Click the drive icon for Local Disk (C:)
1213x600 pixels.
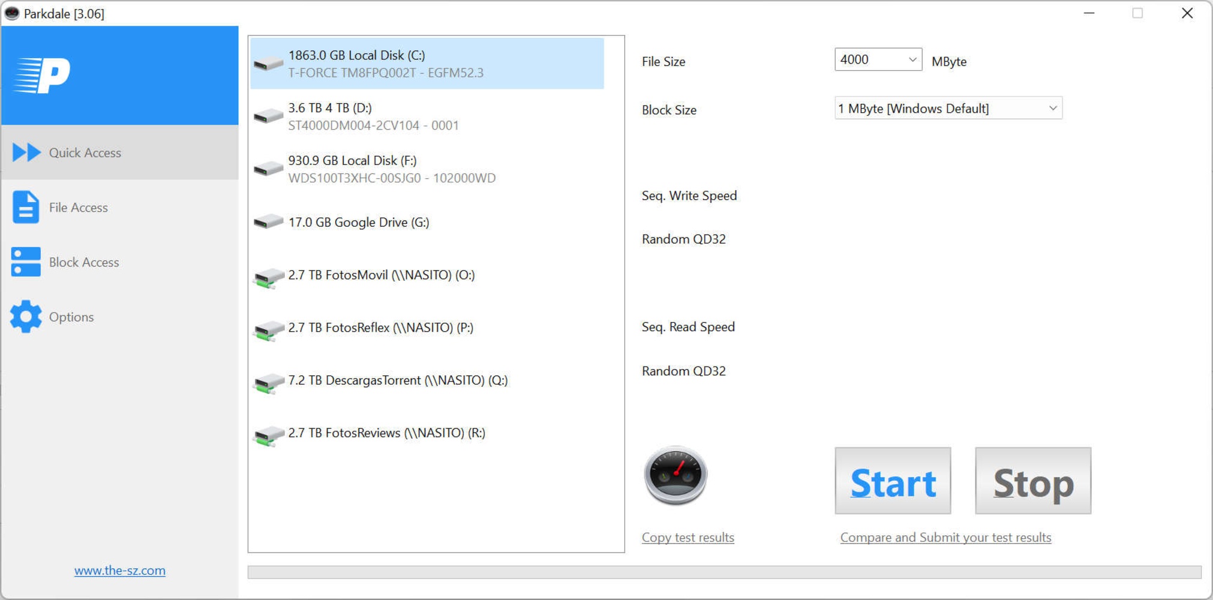click(268, 64)
